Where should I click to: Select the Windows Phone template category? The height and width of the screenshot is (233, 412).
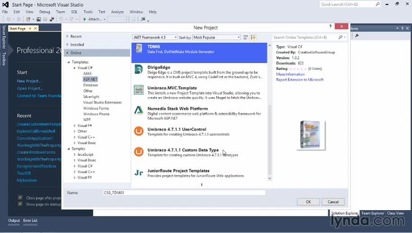pyautogui.click(x=96, y=114)
